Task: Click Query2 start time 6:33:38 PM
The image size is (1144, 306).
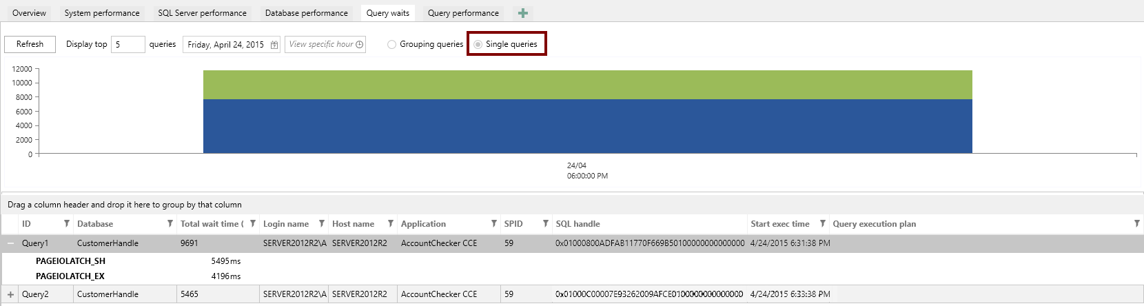Action: pos(790,294)
